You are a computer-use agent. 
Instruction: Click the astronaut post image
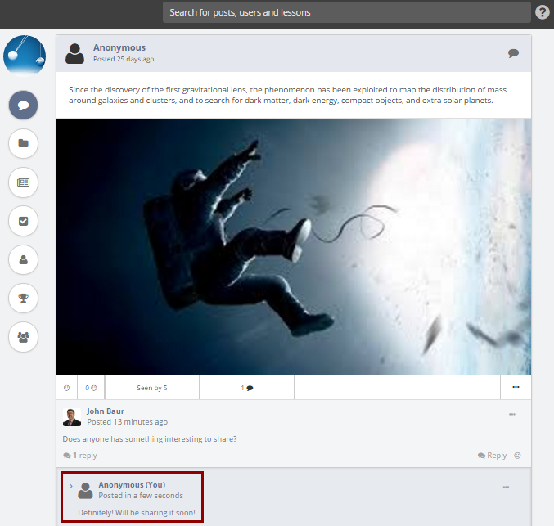pos(294,246)
